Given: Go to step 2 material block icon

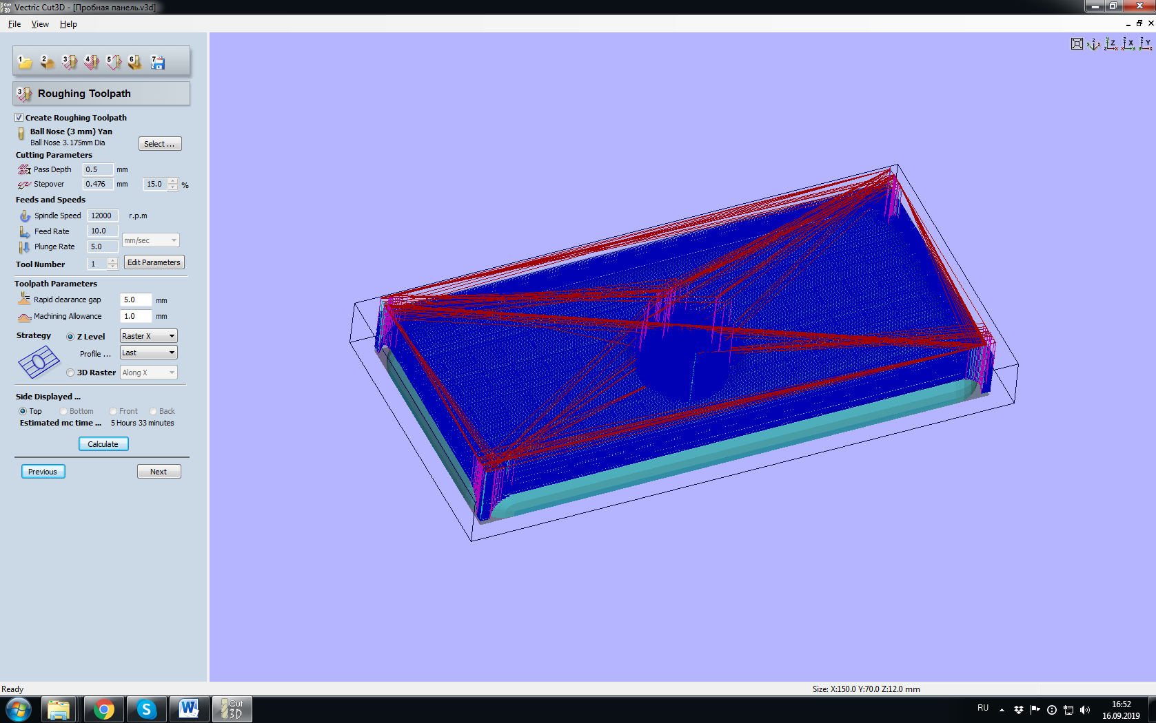Looking at the screenshot, I should coord(47,63).
